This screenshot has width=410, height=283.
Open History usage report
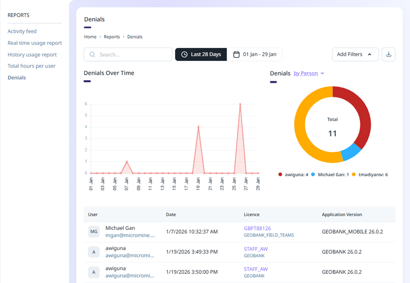[32, 55]
